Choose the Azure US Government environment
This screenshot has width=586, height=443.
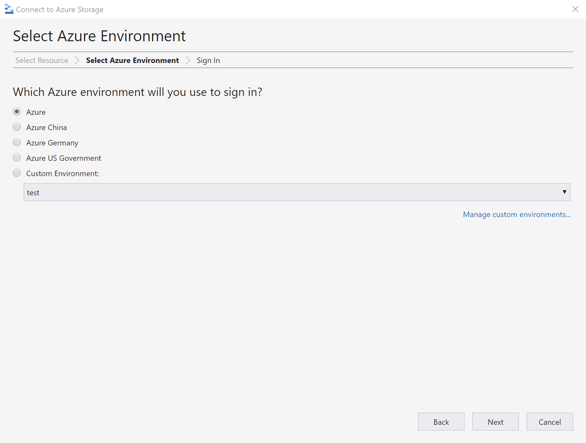tap(17, 157)
